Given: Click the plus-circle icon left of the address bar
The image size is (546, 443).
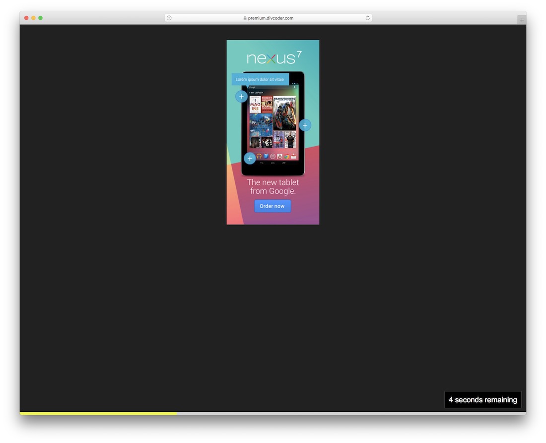Looking at the screenshot, I should pyautogui.click(x=169, y=18).
